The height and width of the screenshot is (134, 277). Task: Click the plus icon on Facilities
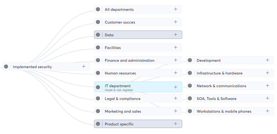click(x=176, y=47)
